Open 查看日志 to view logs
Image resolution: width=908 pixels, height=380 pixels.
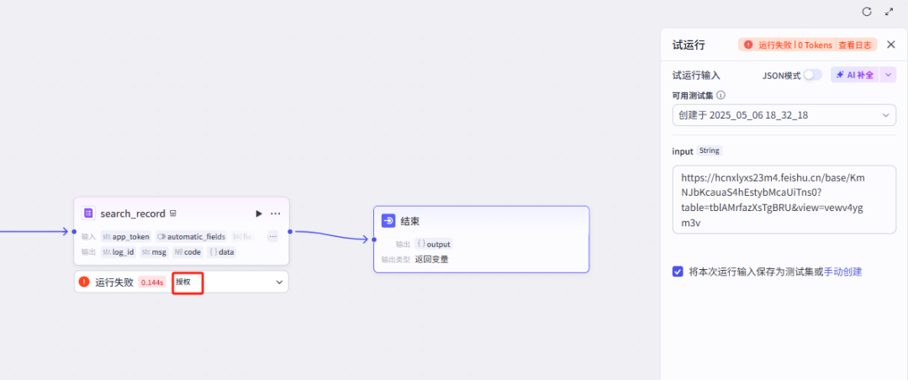(x=857, y=45)
